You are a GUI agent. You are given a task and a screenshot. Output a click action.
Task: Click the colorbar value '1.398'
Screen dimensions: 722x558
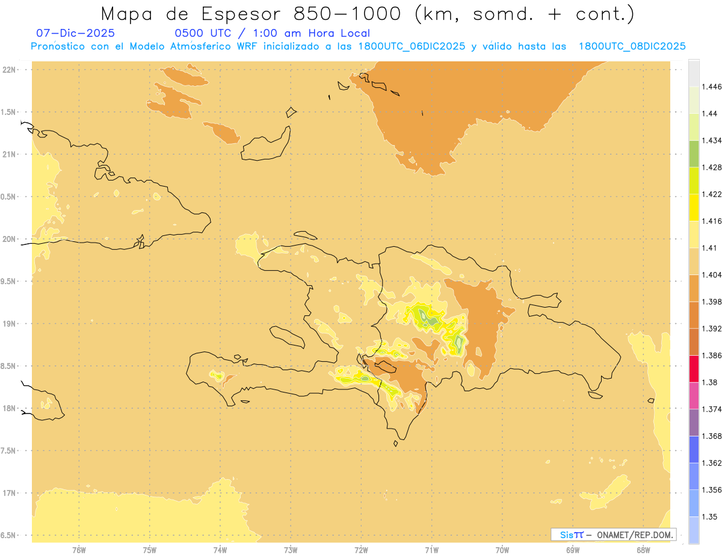click(x=712, y=302)
